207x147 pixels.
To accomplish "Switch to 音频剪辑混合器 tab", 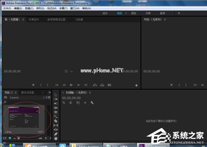I will [x=57, y=20].
